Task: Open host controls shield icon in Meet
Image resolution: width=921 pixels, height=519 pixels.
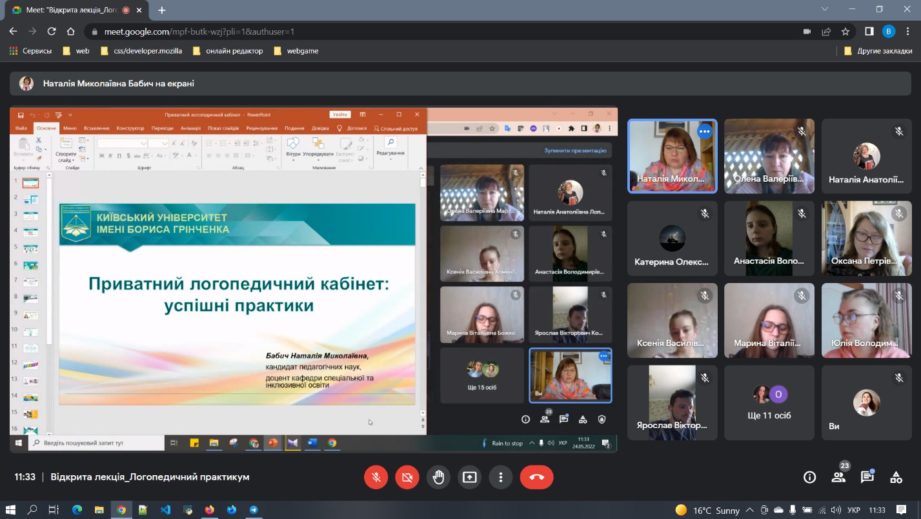Action: pos(602,420)
